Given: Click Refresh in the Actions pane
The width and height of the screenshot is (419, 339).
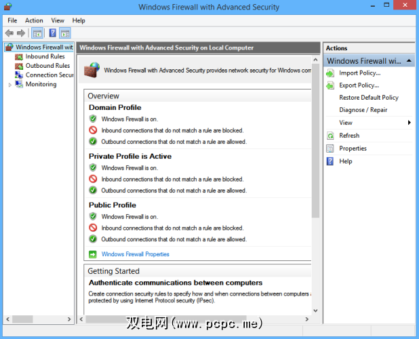Looking at the screenshot, I should point(349,136).
